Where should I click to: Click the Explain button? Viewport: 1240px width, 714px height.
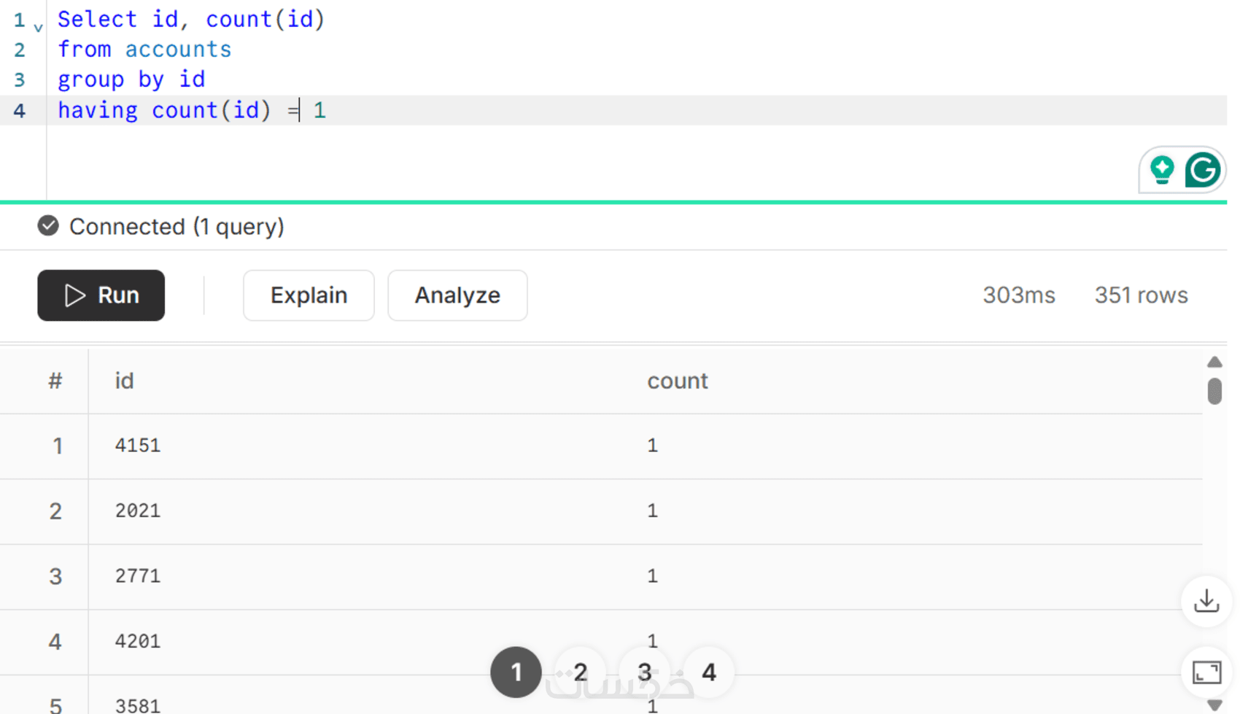[309, 295]
